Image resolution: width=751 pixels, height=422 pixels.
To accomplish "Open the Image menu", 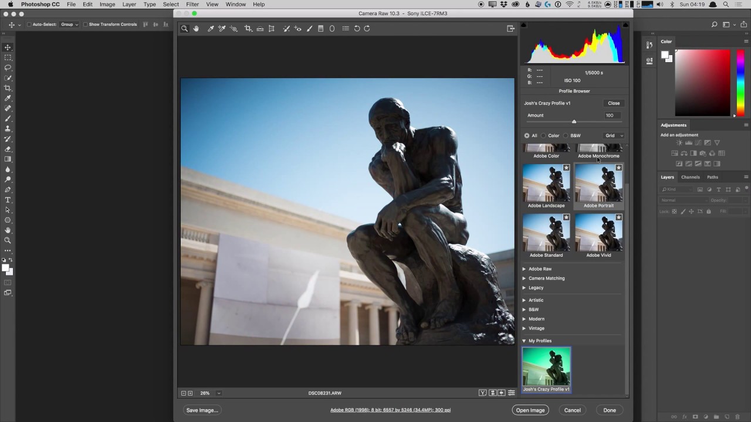I will (107, 4).
